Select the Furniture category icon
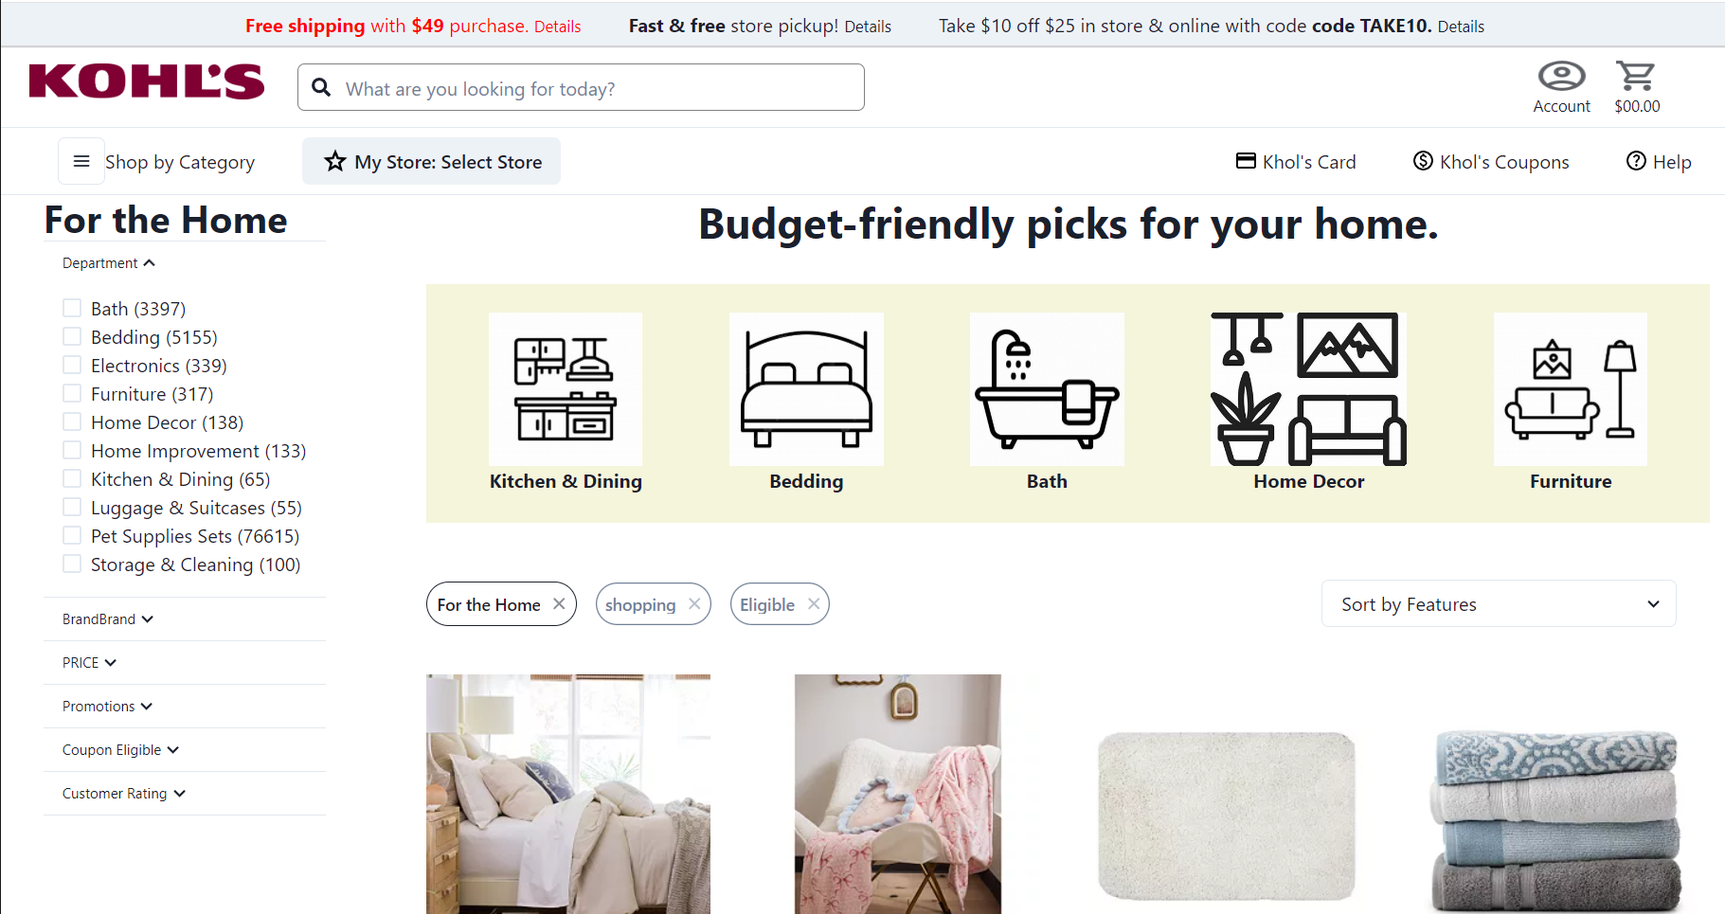Image resolution: width=1725 pixels, height=914 pixels. 1571,389
